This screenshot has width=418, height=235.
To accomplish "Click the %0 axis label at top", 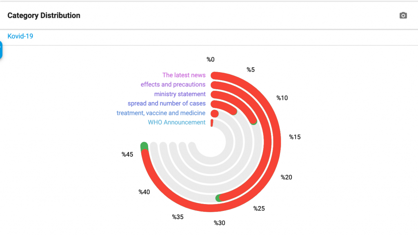I will [x=211, y=59].
